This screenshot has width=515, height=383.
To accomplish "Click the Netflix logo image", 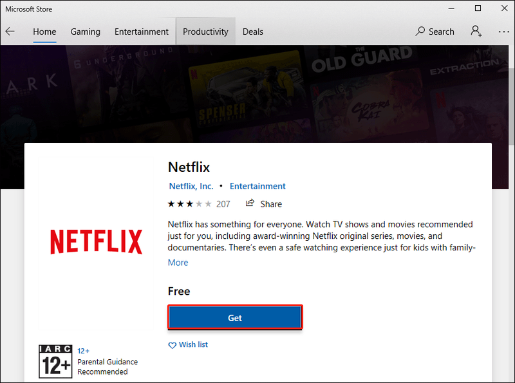I will [96, 242].
